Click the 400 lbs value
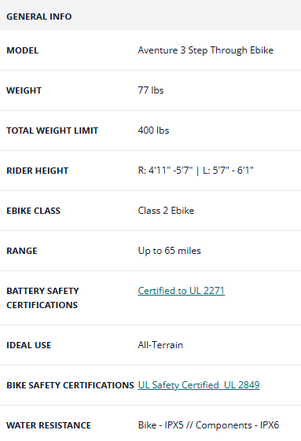Screen dimensions: 301x441 pos(153,130)
